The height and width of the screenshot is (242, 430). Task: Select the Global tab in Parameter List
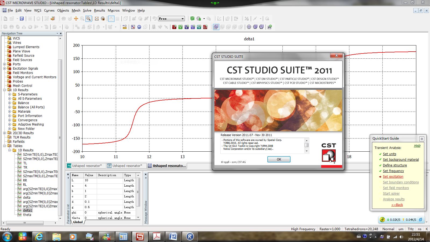[78, 222]
